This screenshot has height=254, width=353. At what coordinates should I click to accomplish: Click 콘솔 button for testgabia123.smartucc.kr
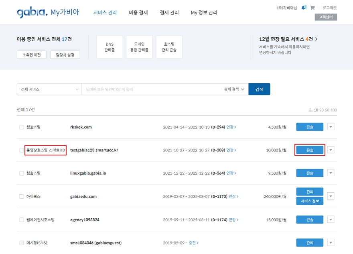[310, 150]
